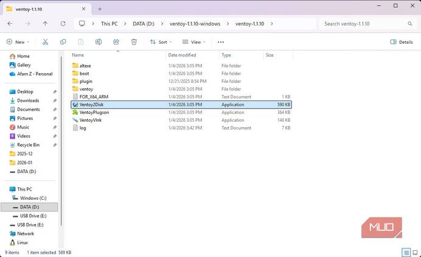421x257 pixels.
Task: Select the FOR_X64_ARM text file icon
Action: [x=75, y=97]
